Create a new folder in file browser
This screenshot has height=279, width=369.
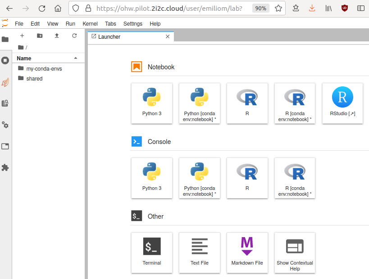40,36
